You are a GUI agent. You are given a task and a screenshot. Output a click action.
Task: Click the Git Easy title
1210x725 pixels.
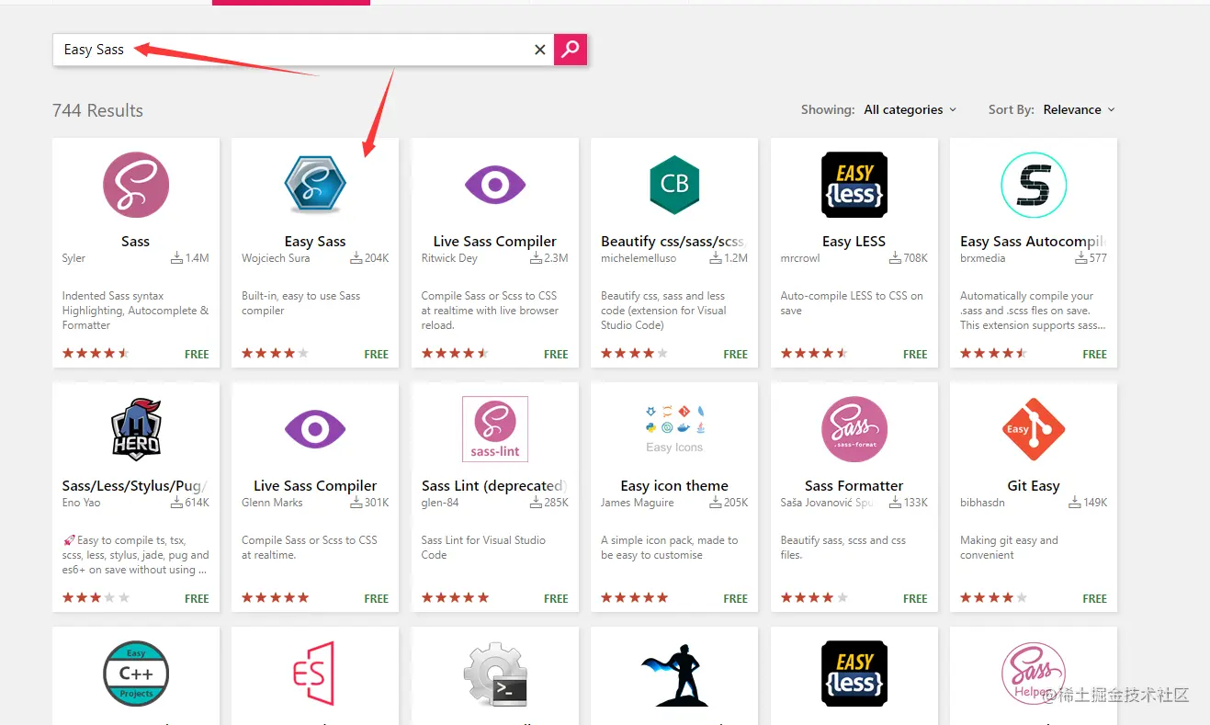coord(1034,486)
